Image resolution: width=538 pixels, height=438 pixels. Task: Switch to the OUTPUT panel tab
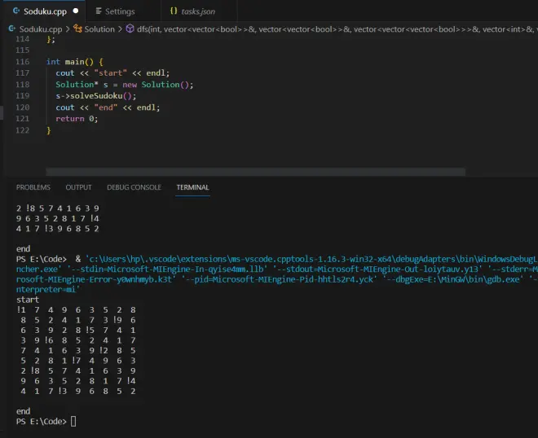tap(78, 187)
